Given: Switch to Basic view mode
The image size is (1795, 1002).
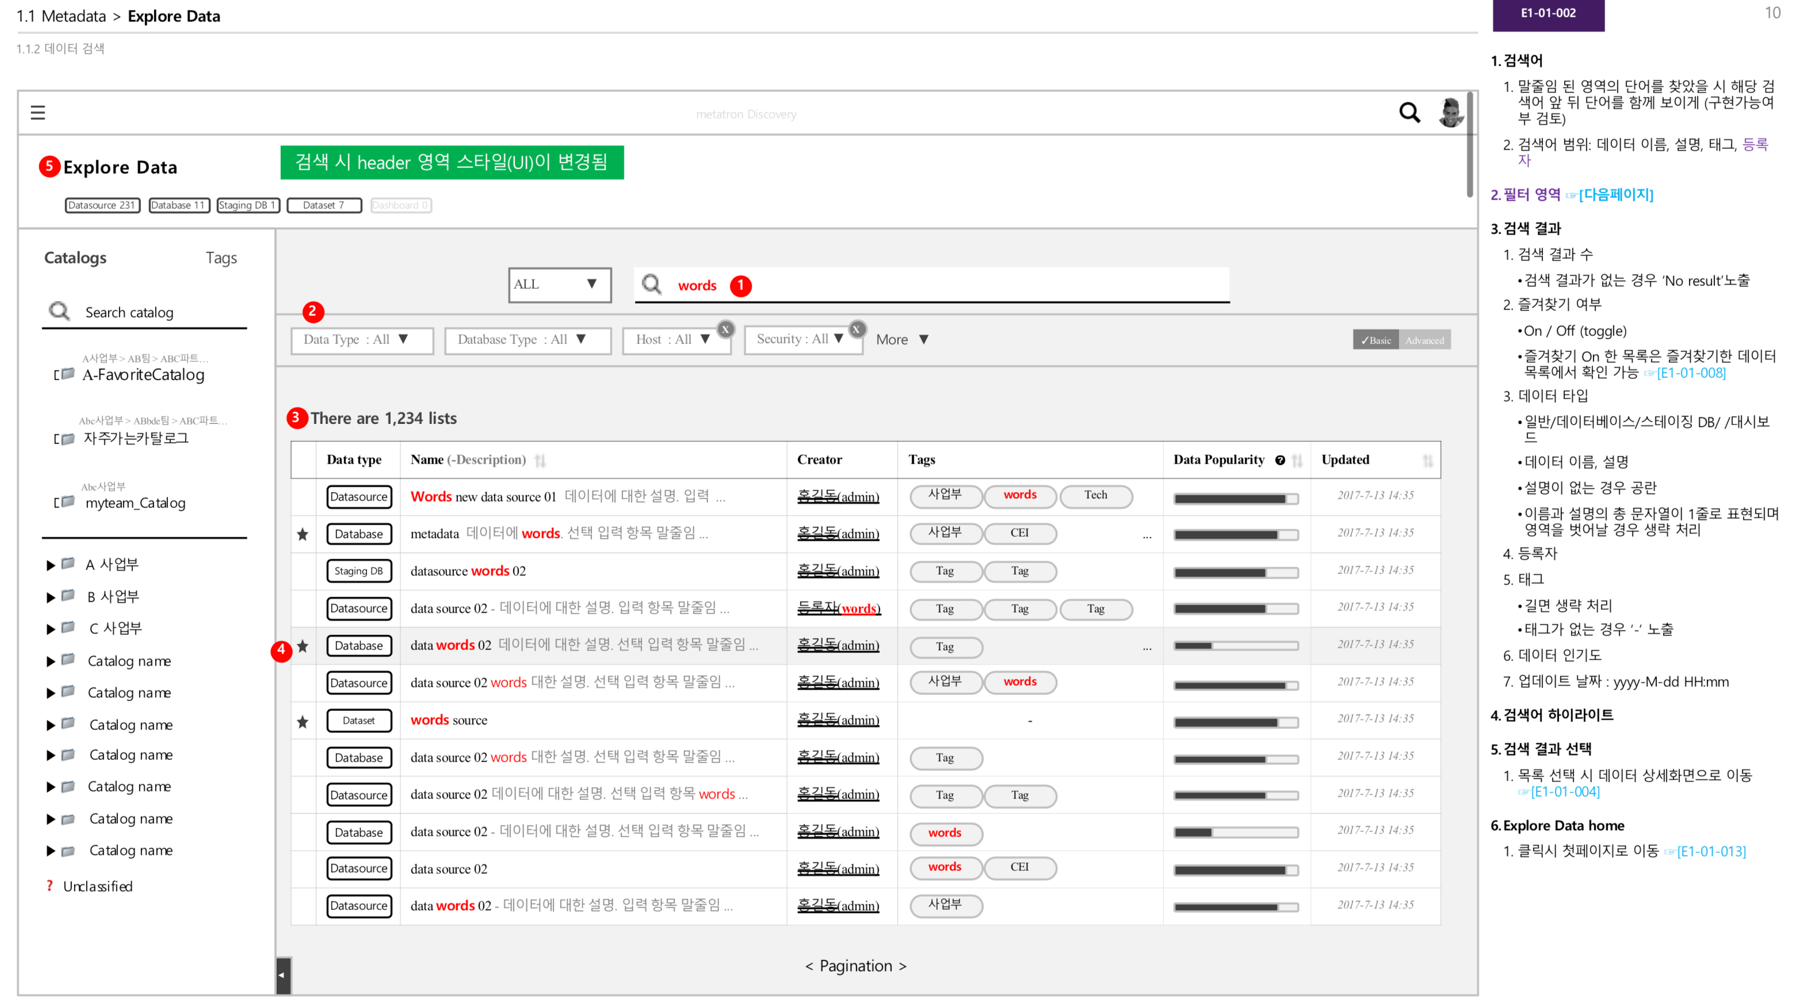Looking at the screenshot, I should (1376, 339).
